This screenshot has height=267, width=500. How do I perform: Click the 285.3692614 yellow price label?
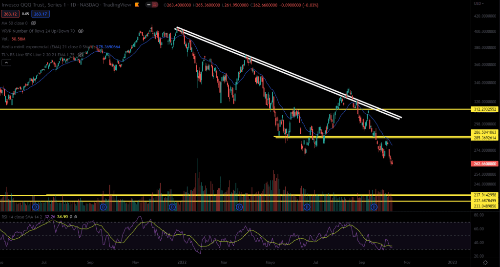tap(485, 138)
